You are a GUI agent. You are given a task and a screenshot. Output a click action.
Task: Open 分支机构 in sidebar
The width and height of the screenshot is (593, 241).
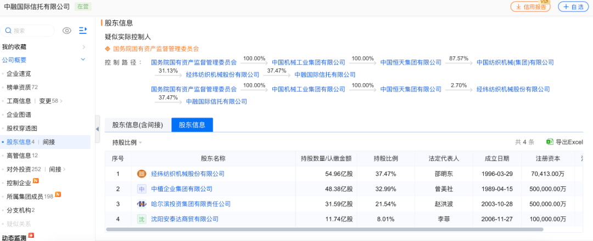(21, 210)
